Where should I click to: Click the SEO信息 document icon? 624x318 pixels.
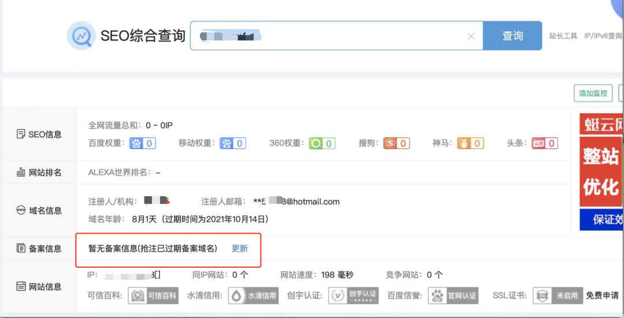[21, 134]
